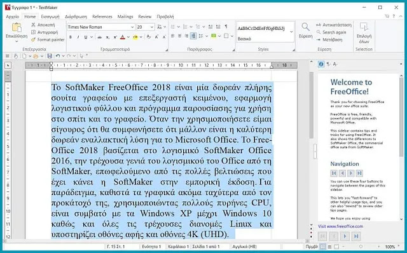Click the numbered list icon
Screen dimensions: 407x253
pos(185,27)
